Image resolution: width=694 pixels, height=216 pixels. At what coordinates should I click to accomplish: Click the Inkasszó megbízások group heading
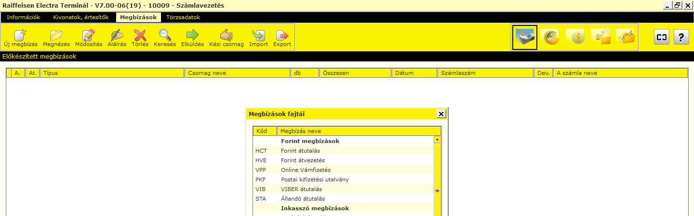315,208
